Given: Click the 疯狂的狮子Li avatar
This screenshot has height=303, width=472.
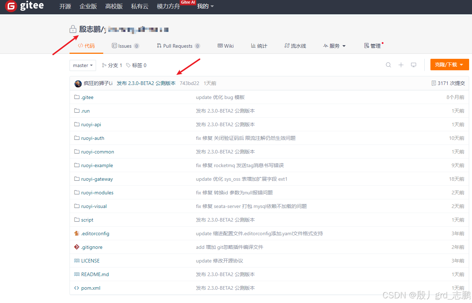Looking at the screenshot, I should [78, 84].
